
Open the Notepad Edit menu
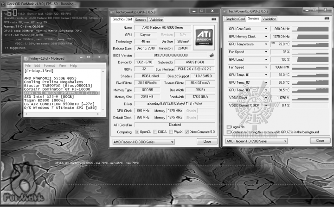[37, 65]
